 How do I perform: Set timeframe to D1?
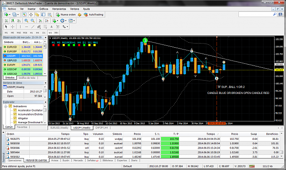pos(44,33)
